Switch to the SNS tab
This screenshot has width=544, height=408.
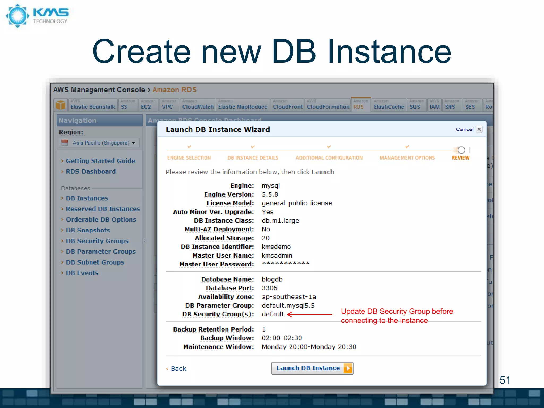point(452,104)
